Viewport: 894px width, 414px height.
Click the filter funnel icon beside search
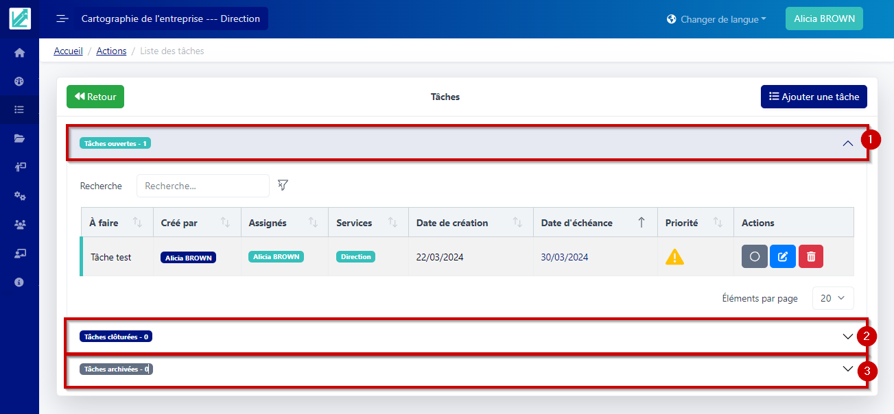point(283,185)
